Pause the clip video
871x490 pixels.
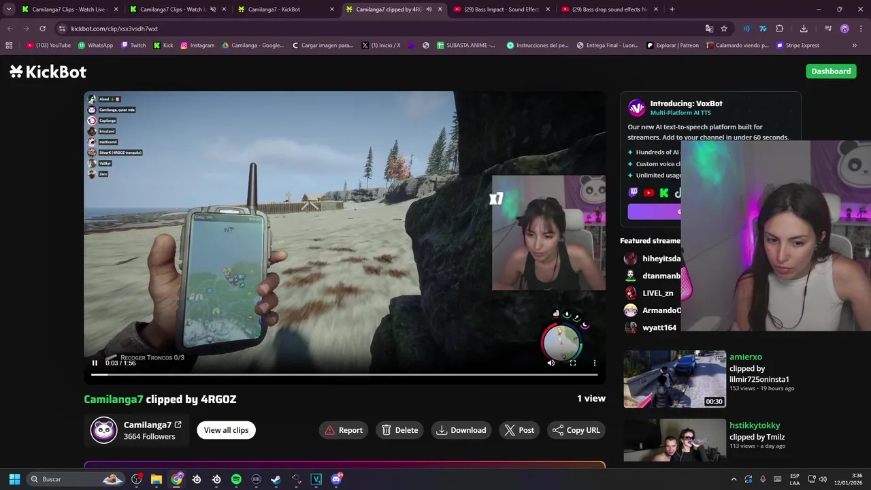[95, 363]
